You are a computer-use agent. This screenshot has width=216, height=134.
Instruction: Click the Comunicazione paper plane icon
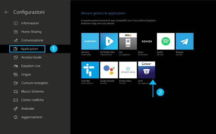pos(15,40)
